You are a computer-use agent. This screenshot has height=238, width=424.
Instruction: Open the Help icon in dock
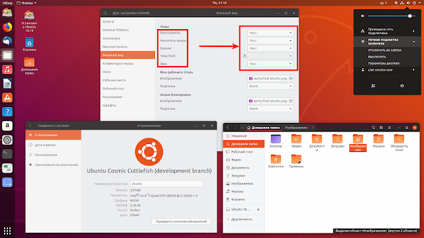coord(7,112)
